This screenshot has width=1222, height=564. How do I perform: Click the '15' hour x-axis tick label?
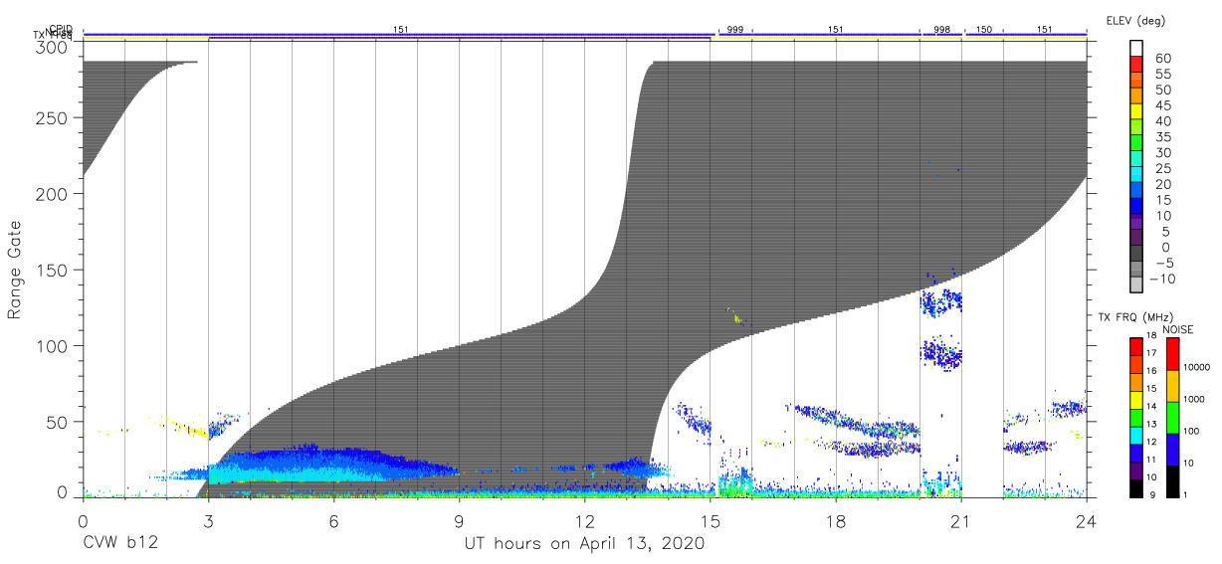pyautogui.click(x=710, y=521)
